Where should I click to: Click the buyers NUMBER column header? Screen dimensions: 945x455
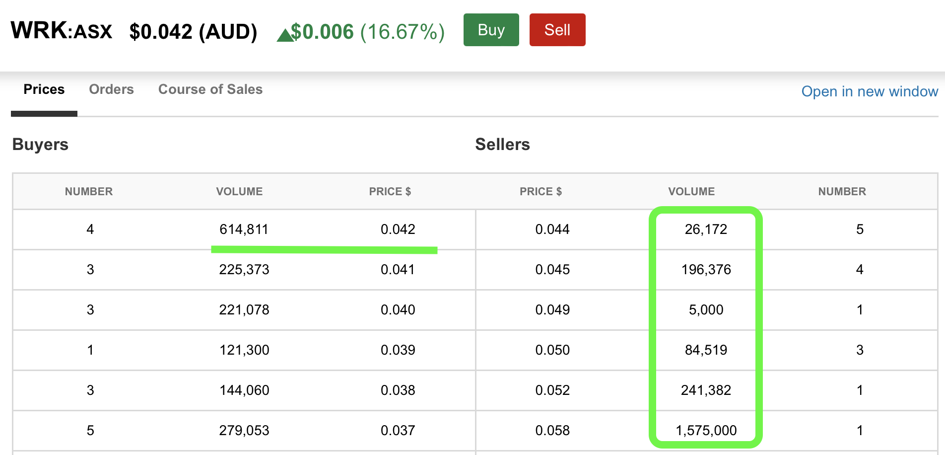pos(89,192)
